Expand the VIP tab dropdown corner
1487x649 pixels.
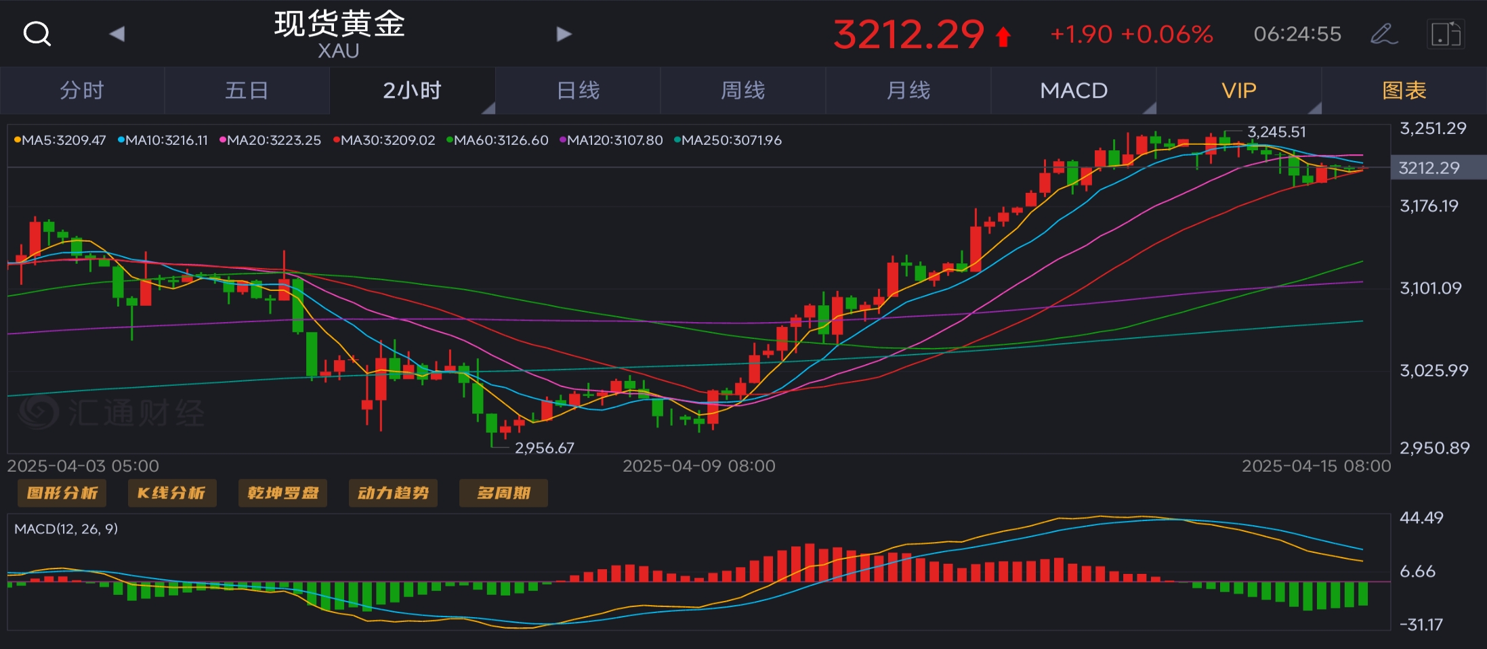pos(1314,108)
